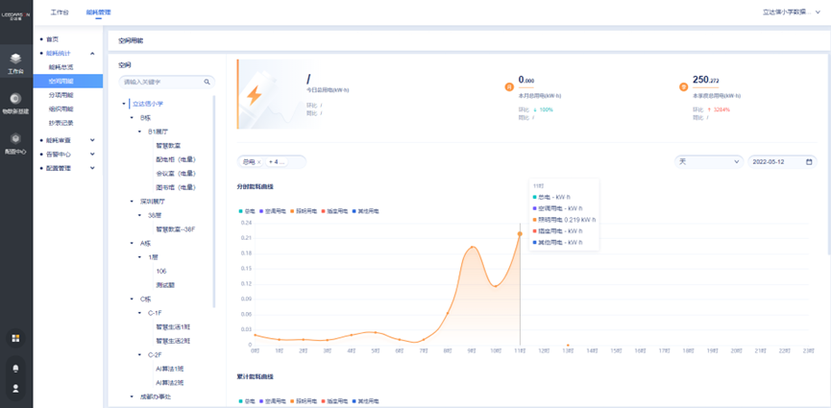Open the 智慧中心 sidebar icon
The height and width of the screenshot is (408, 831).
(x=15, y=139)
